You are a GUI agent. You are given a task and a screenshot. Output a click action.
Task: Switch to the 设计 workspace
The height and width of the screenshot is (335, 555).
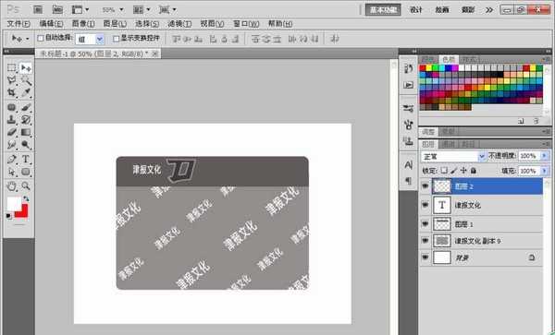pos(416,10)
